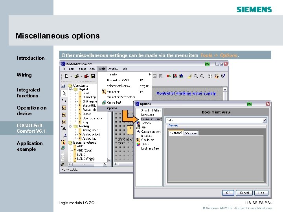Click the zoom out magnifier icon in toolbar
Screen dimensions: 283x212
(202, 76)
